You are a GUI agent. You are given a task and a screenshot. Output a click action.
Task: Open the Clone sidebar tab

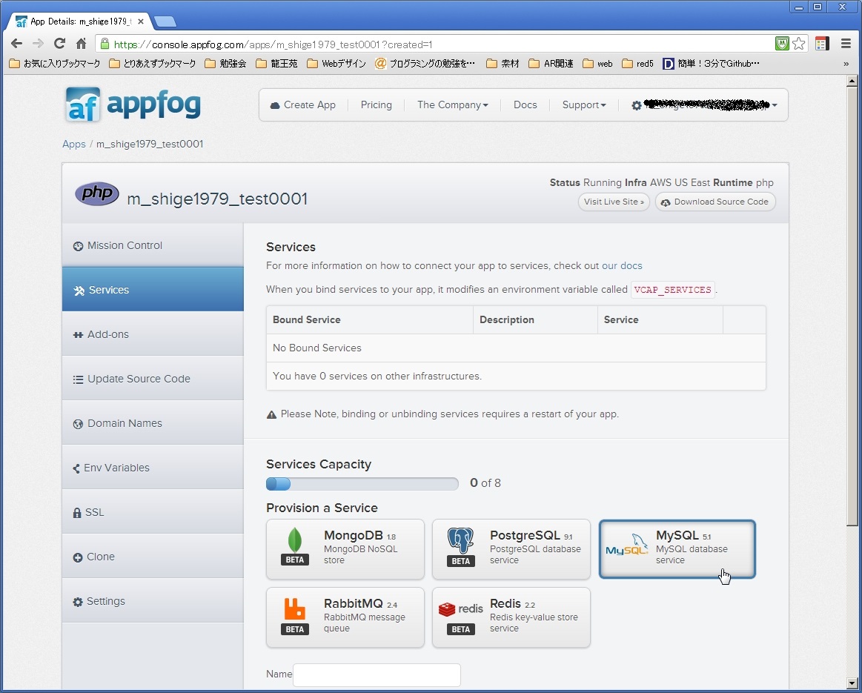(x=153, y=557)
